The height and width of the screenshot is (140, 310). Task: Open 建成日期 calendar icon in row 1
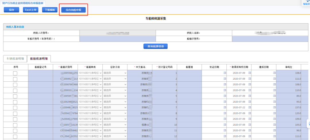[x=274, y=73]
